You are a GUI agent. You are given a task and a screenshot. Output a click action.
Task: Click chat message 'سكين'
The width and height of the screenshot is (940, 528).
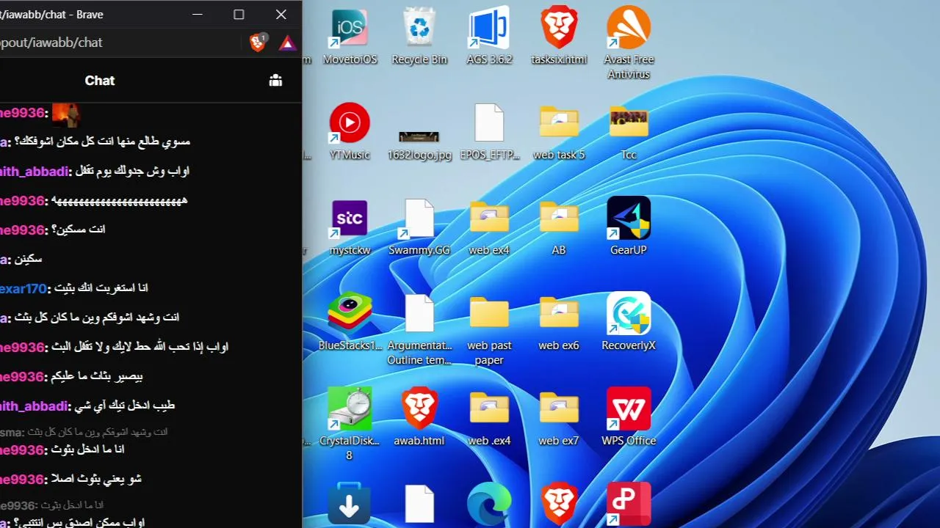pos(29,259)
